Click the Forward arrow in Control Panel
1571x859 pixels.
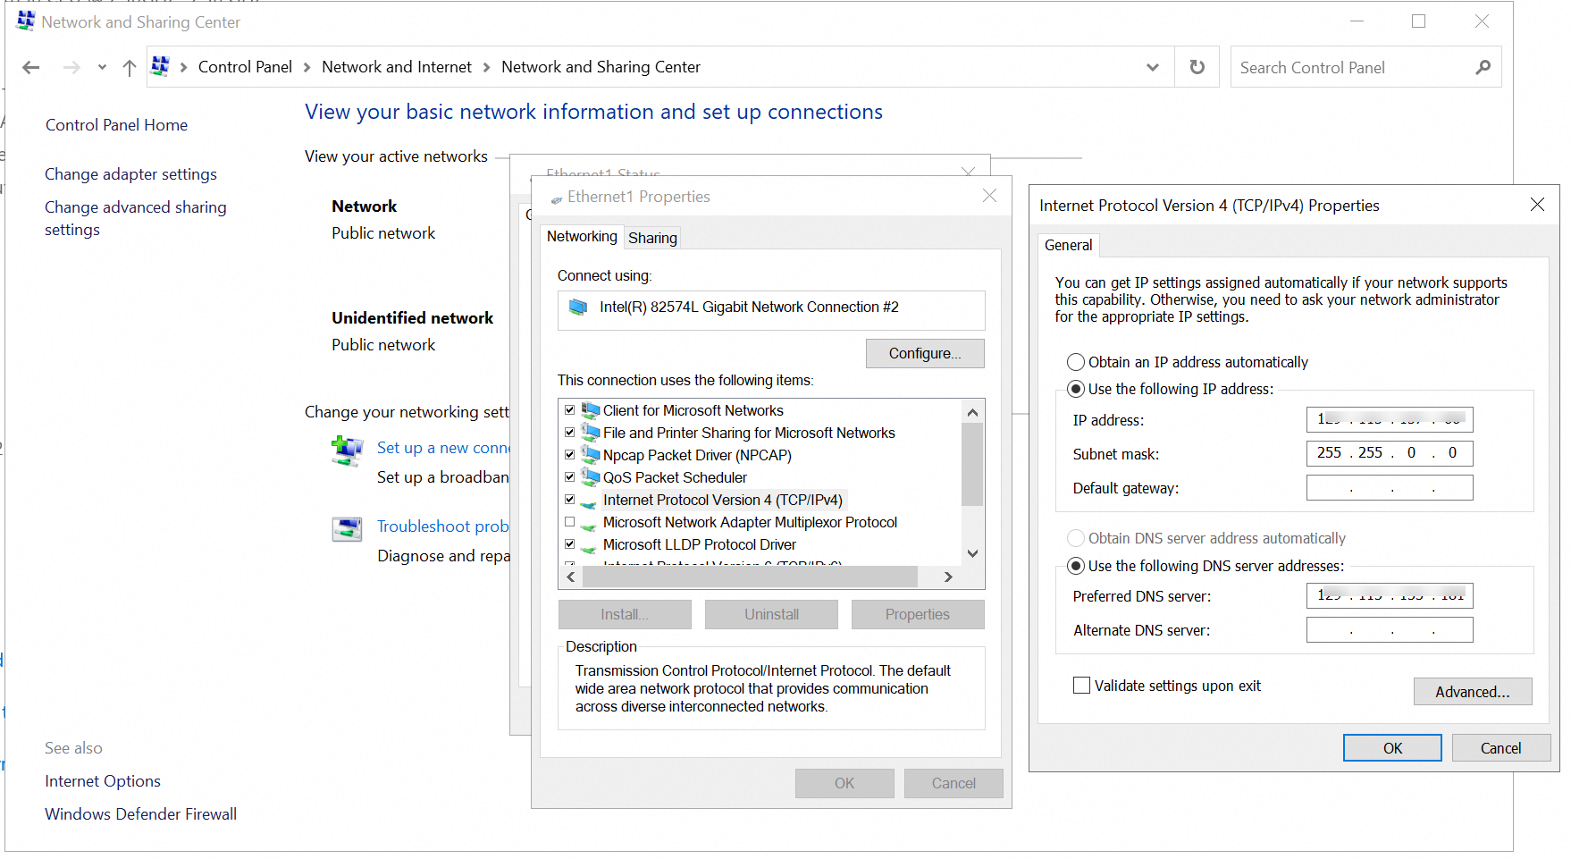(x=71, y=68)
